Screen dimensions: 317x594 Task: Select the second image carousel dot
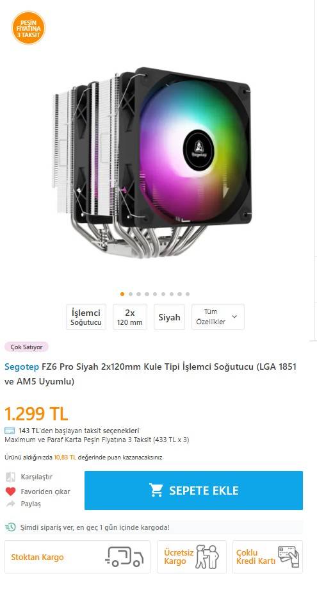[x=131, y=294]
